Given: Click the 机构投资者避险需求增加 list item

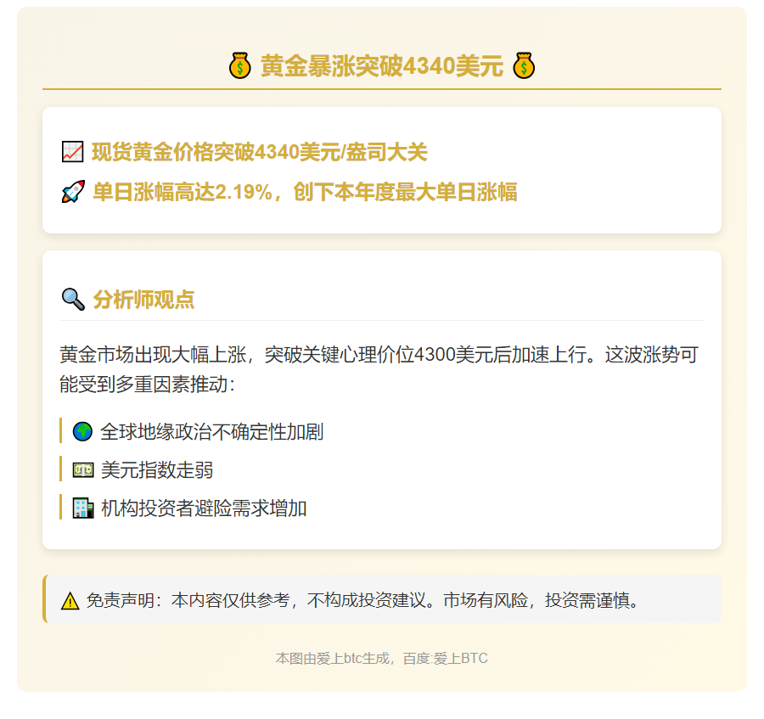Looking at the screenshot, I should pyautogui.click(x=204, y=508).
